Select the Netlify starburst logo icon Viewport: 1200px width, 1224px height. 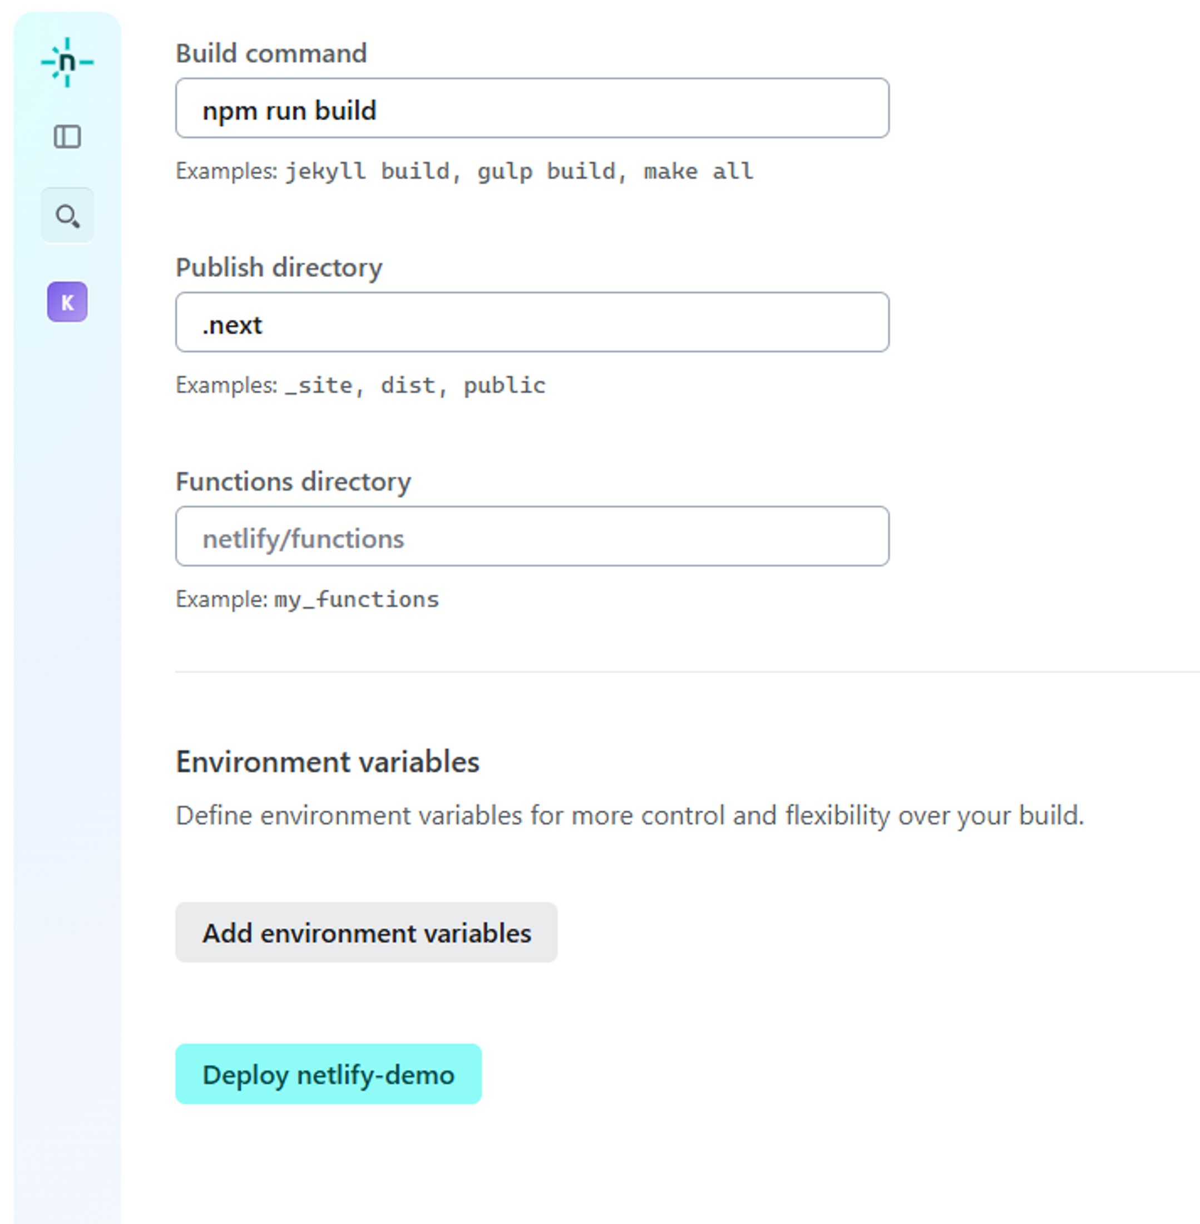[67, 61]
